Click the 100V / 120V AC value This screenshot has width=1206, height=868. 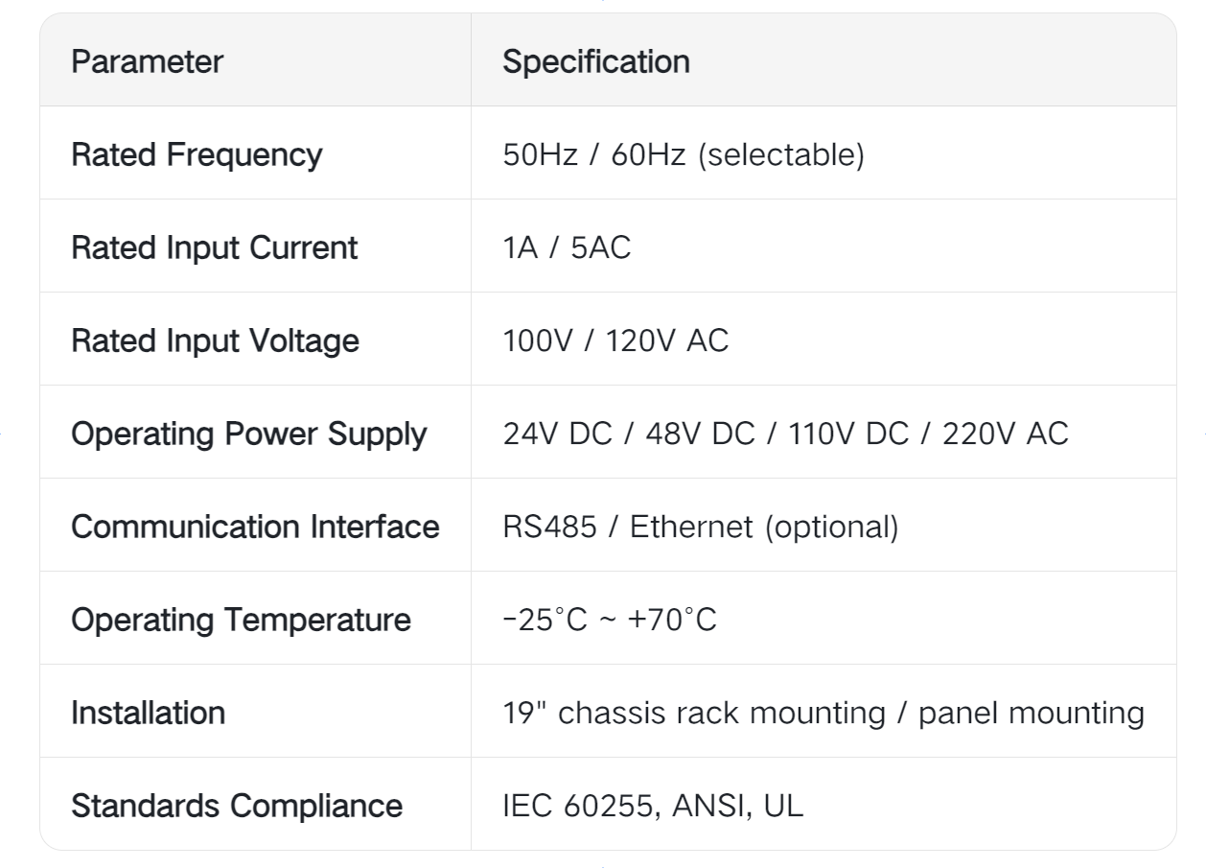click(x=615, y=341)
